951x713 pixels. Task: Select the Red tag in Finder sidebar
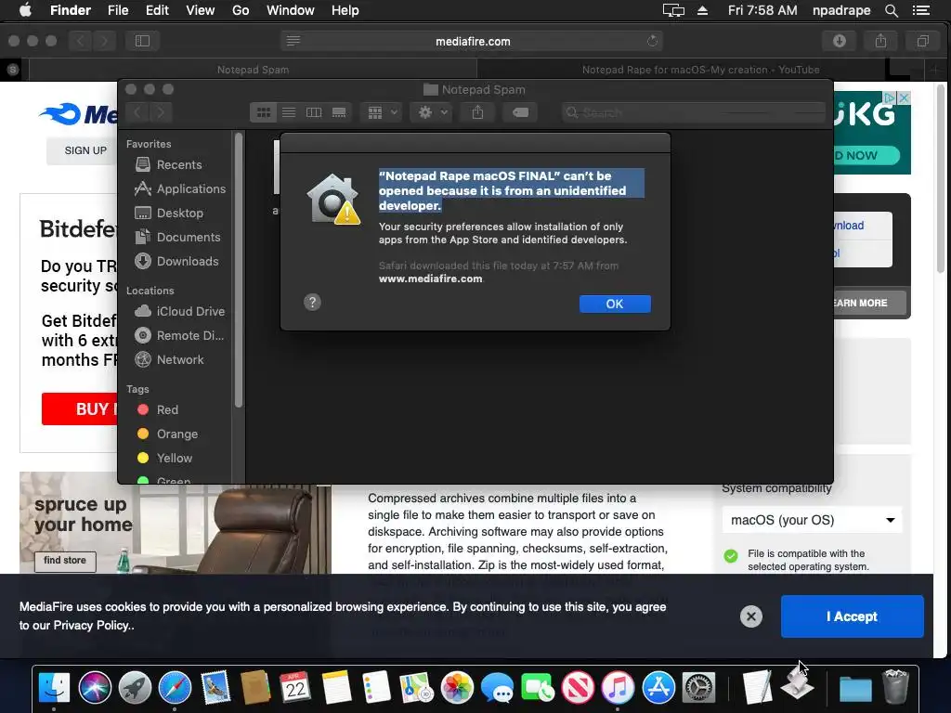click(x=158, y=409)
